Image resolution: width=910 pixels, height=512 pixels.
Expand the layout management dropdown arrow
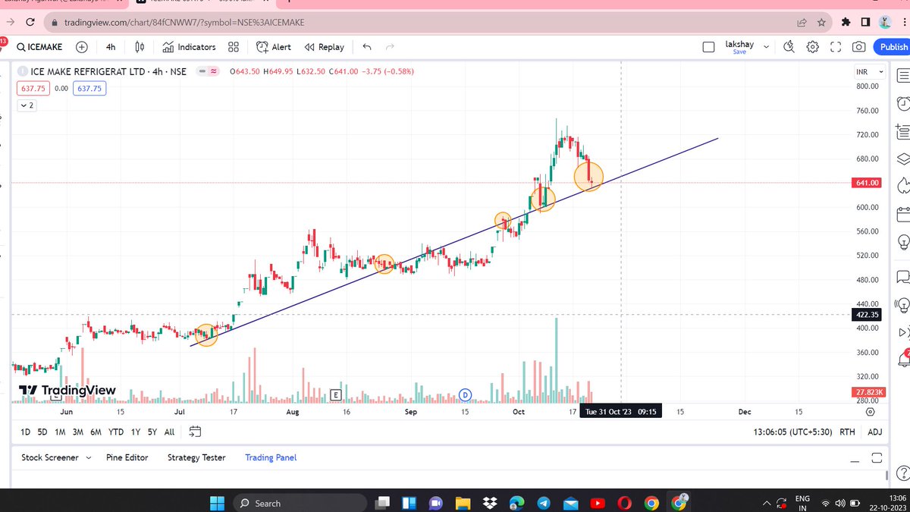click(x=766, y=47)
